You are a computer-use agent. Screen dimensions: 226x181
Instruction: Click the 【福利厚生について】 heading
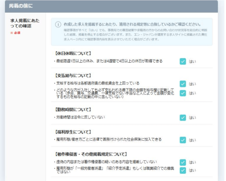(73, 132)
